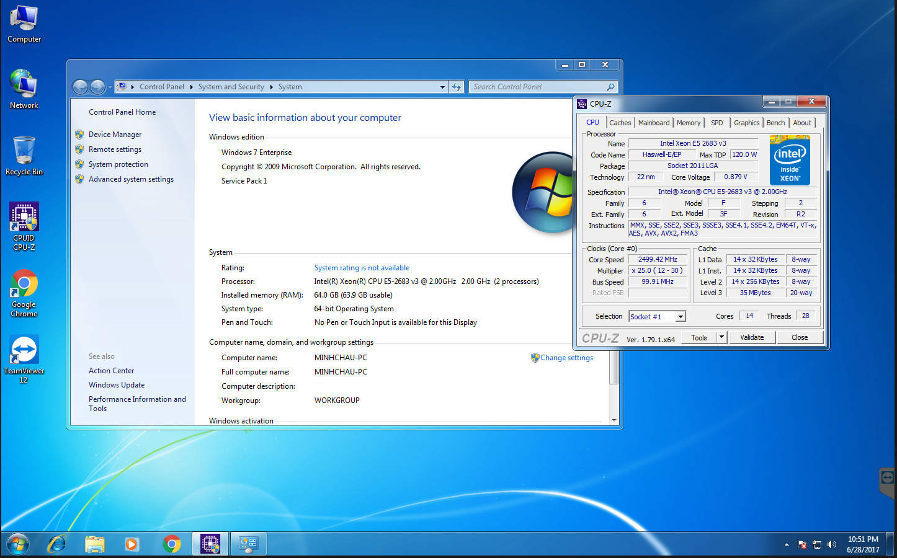The image size is (897, 558).
Task: Click the volume speaker tray icon
Action: coord(832,544)
